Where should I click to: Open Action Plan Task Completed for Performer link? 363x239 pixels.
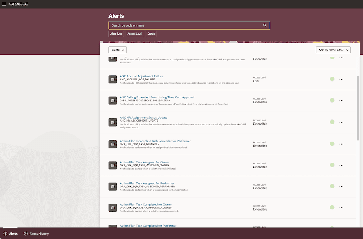tap(148, 226)
